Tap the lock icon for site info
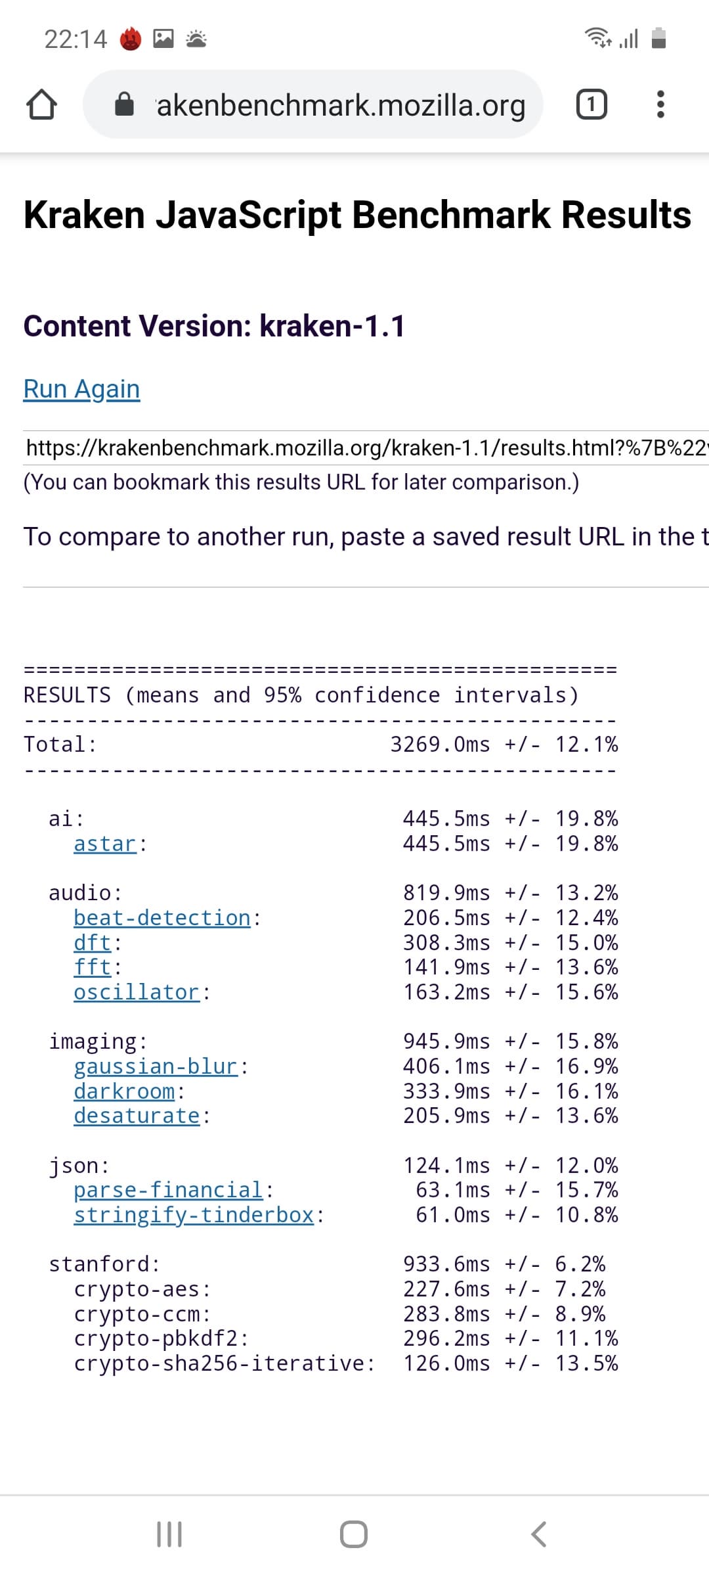Viewport: 709px width, 1577px height. click(x=124, y=104)
